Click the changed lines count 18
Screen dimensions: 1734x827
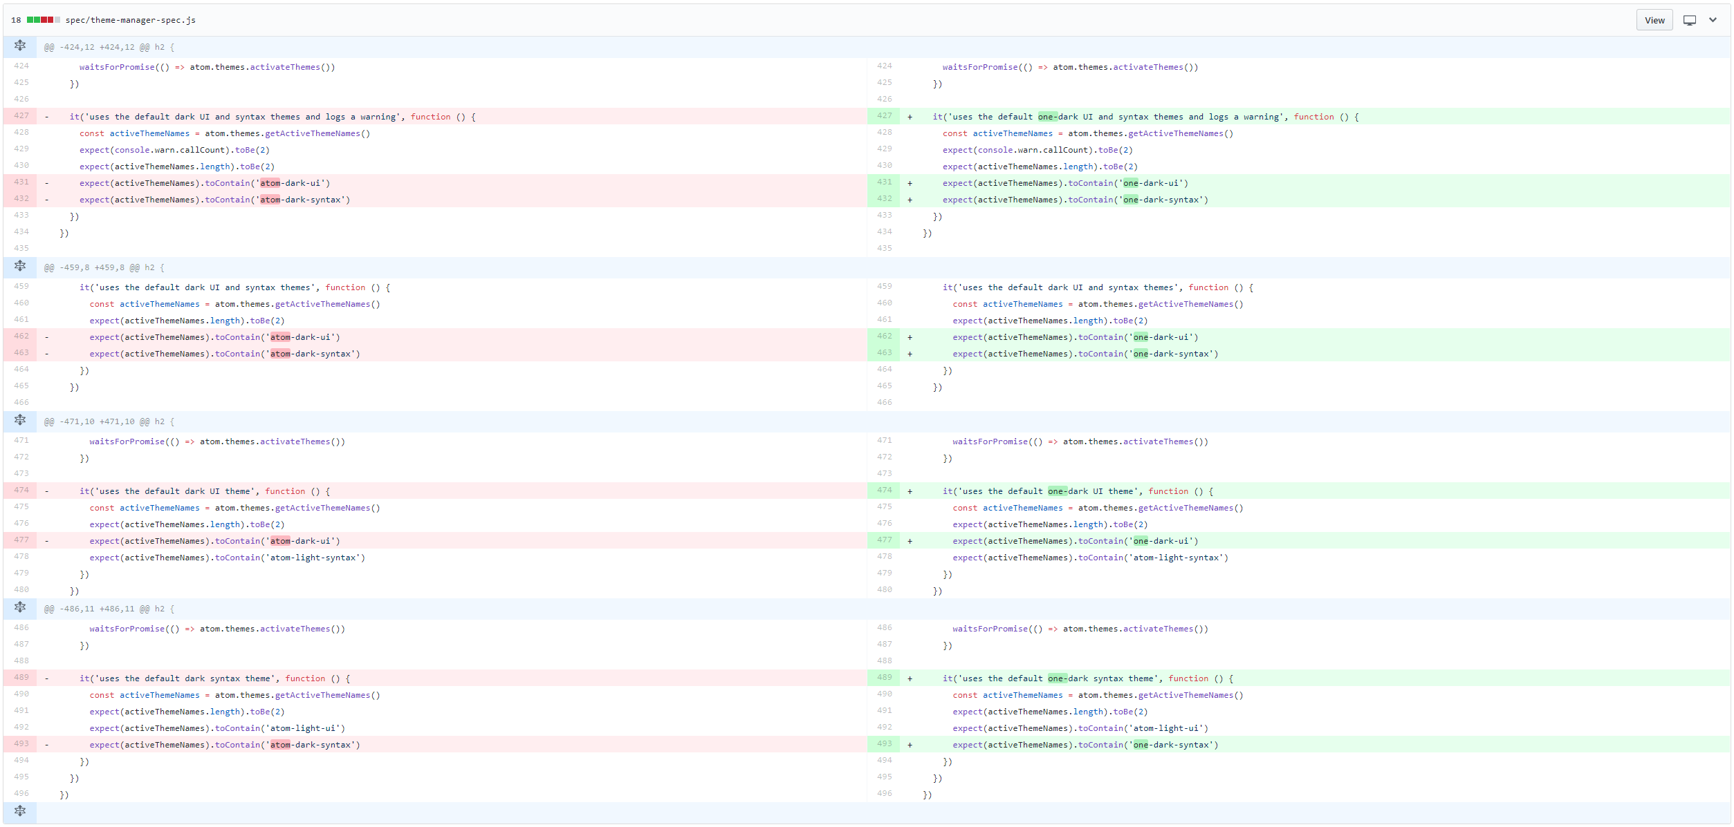(16, 20)
